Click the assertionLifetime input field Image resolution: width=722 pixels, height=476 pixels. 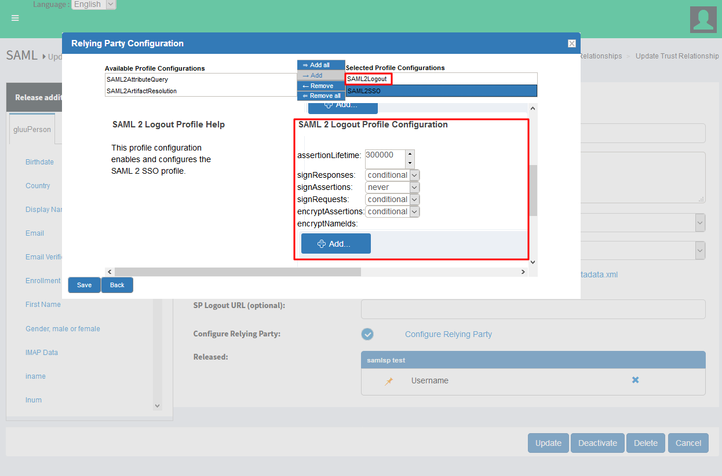(x=385, y=159)
